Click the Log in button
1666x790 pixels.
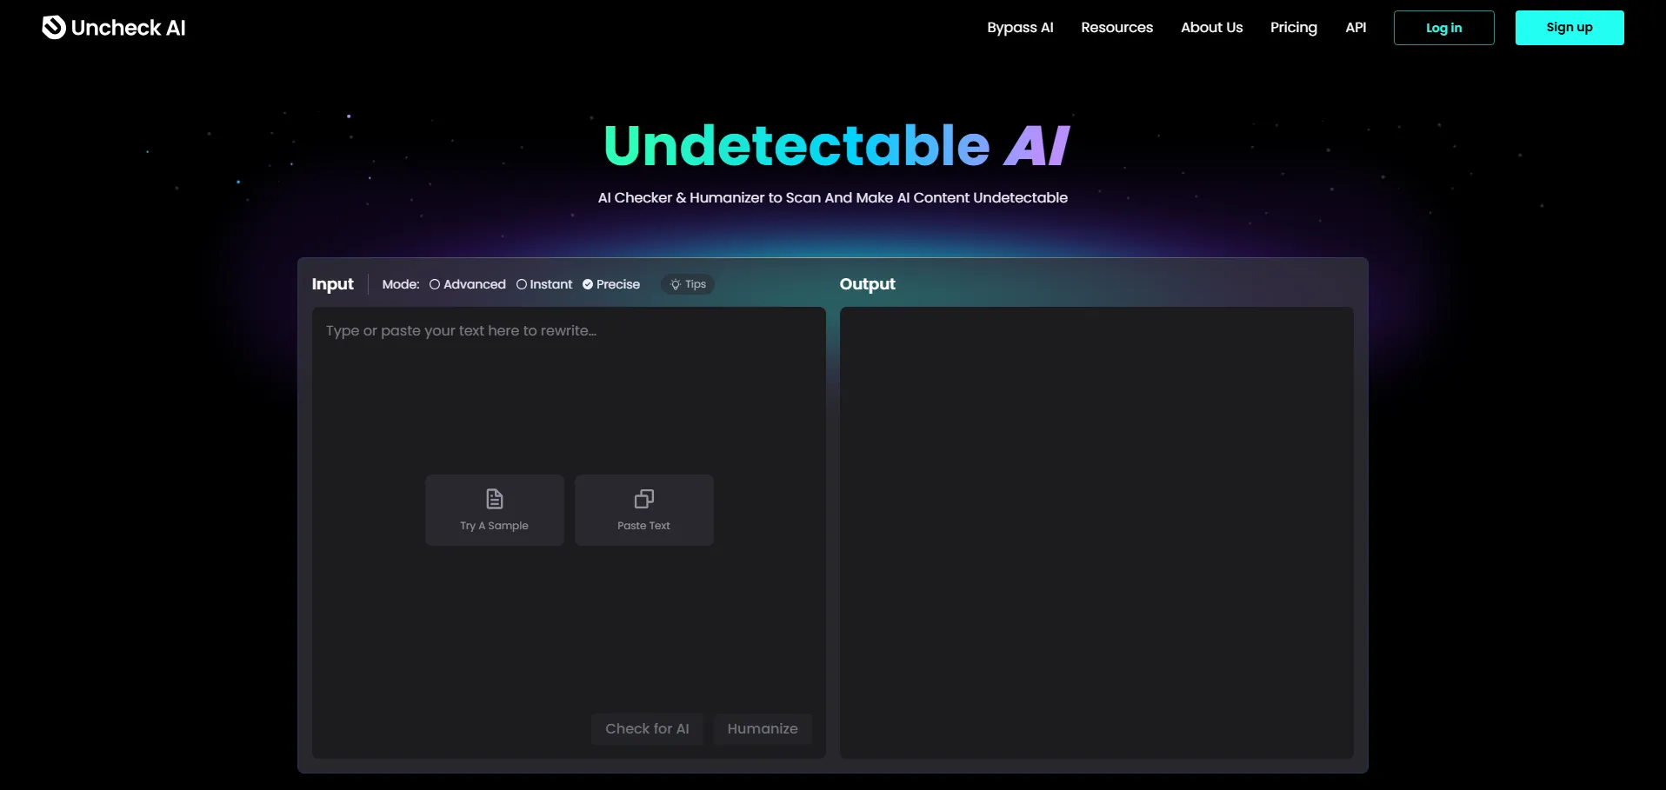(1443, 28)
